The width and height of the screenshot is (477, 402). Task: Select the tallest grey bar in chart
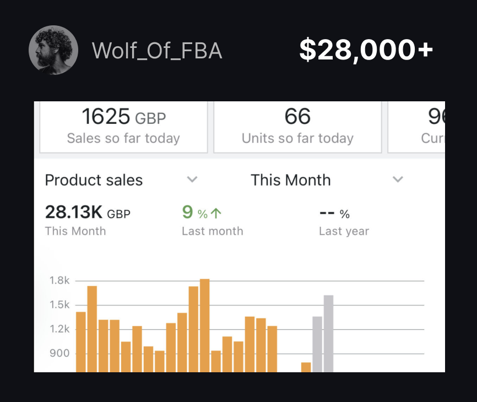coord(328,333)
